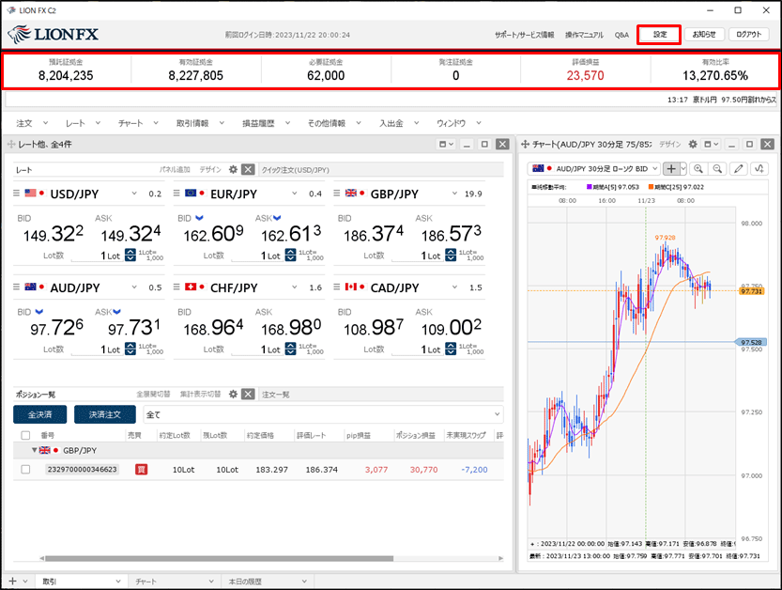
Task: Click the USD/JPY Lot quantity stepper
Action: point(130,256)
